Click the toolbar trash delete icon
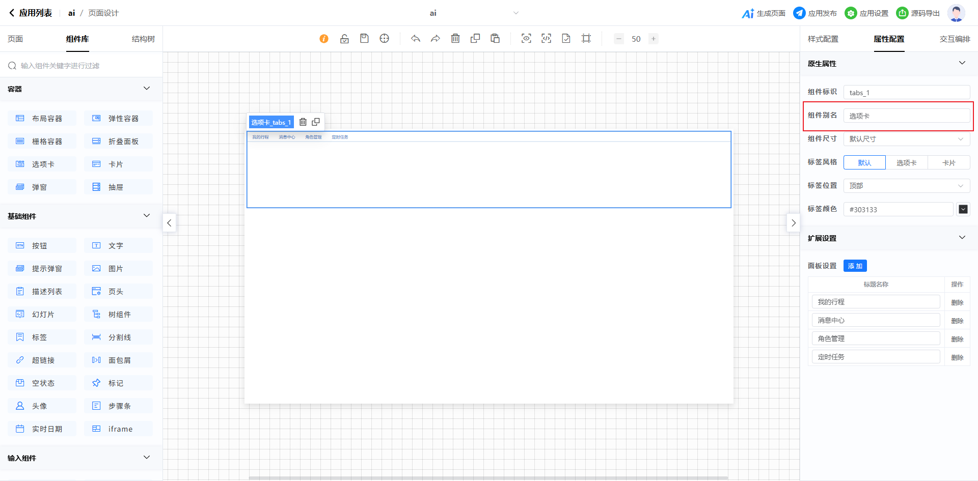 coord(455,39)
